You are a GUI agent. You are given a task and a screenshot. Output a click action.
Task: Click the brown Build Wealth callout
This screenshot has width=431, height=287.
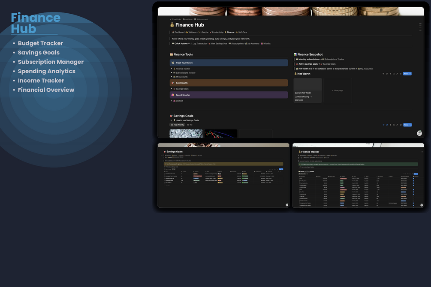tap(229, 83)
